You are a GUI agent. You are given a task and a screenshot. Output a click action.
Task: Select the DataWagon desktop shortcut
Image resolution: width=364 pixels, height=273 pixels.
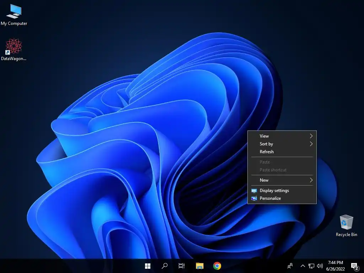pyautogui.click(x=14, y=49)
